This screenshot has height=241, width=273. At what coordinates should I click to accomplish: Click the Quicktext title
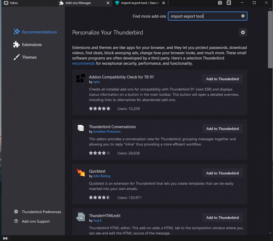(97, 171)
